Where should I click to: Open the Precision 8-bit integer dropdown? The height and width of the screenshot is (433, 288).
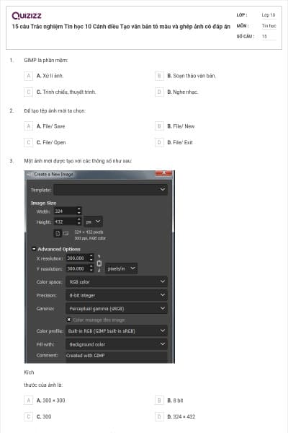117,295
